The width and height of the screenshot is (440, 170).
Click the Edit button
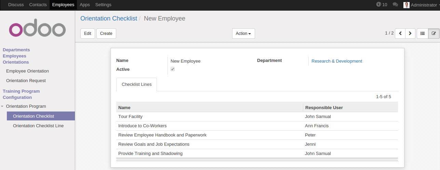pyautogui.click(x=88, y=34)
